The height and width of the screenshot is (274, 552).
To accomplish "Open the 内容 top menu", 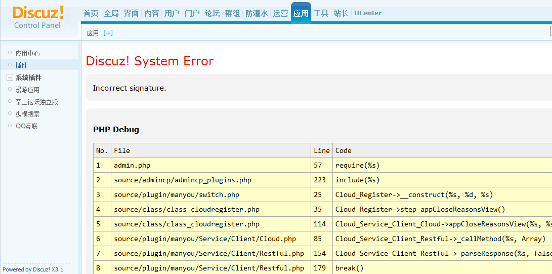I will coord(152,13).
